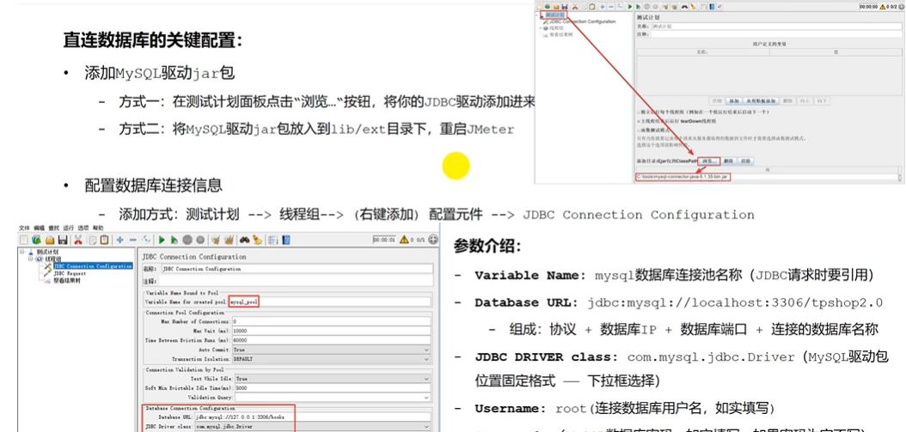This screenshot has width=906, height=432.
Task: Click Paste clipboard icon in JDBC config JMeter toolbar
Action: (104, 240)
